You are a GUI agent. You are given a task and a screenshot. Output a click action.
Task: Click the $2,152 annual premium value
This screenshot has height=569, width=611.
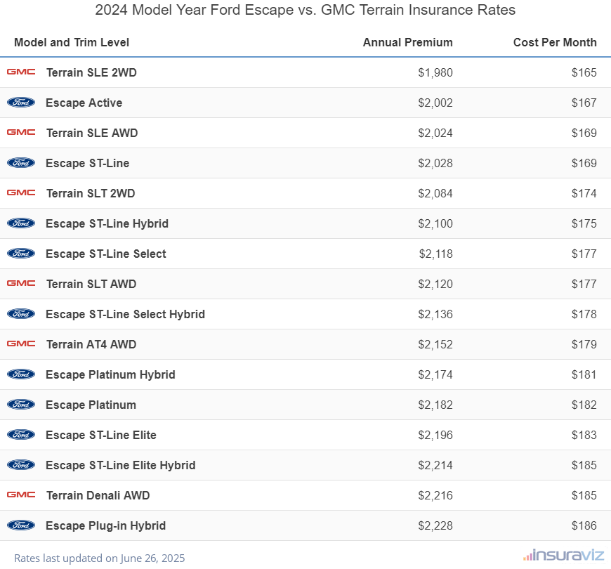(x=435, y=344)
